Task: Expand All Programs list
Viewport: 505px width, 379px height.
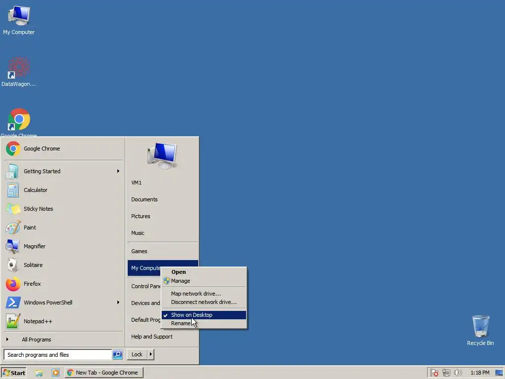Action: (x=64, y=340)
